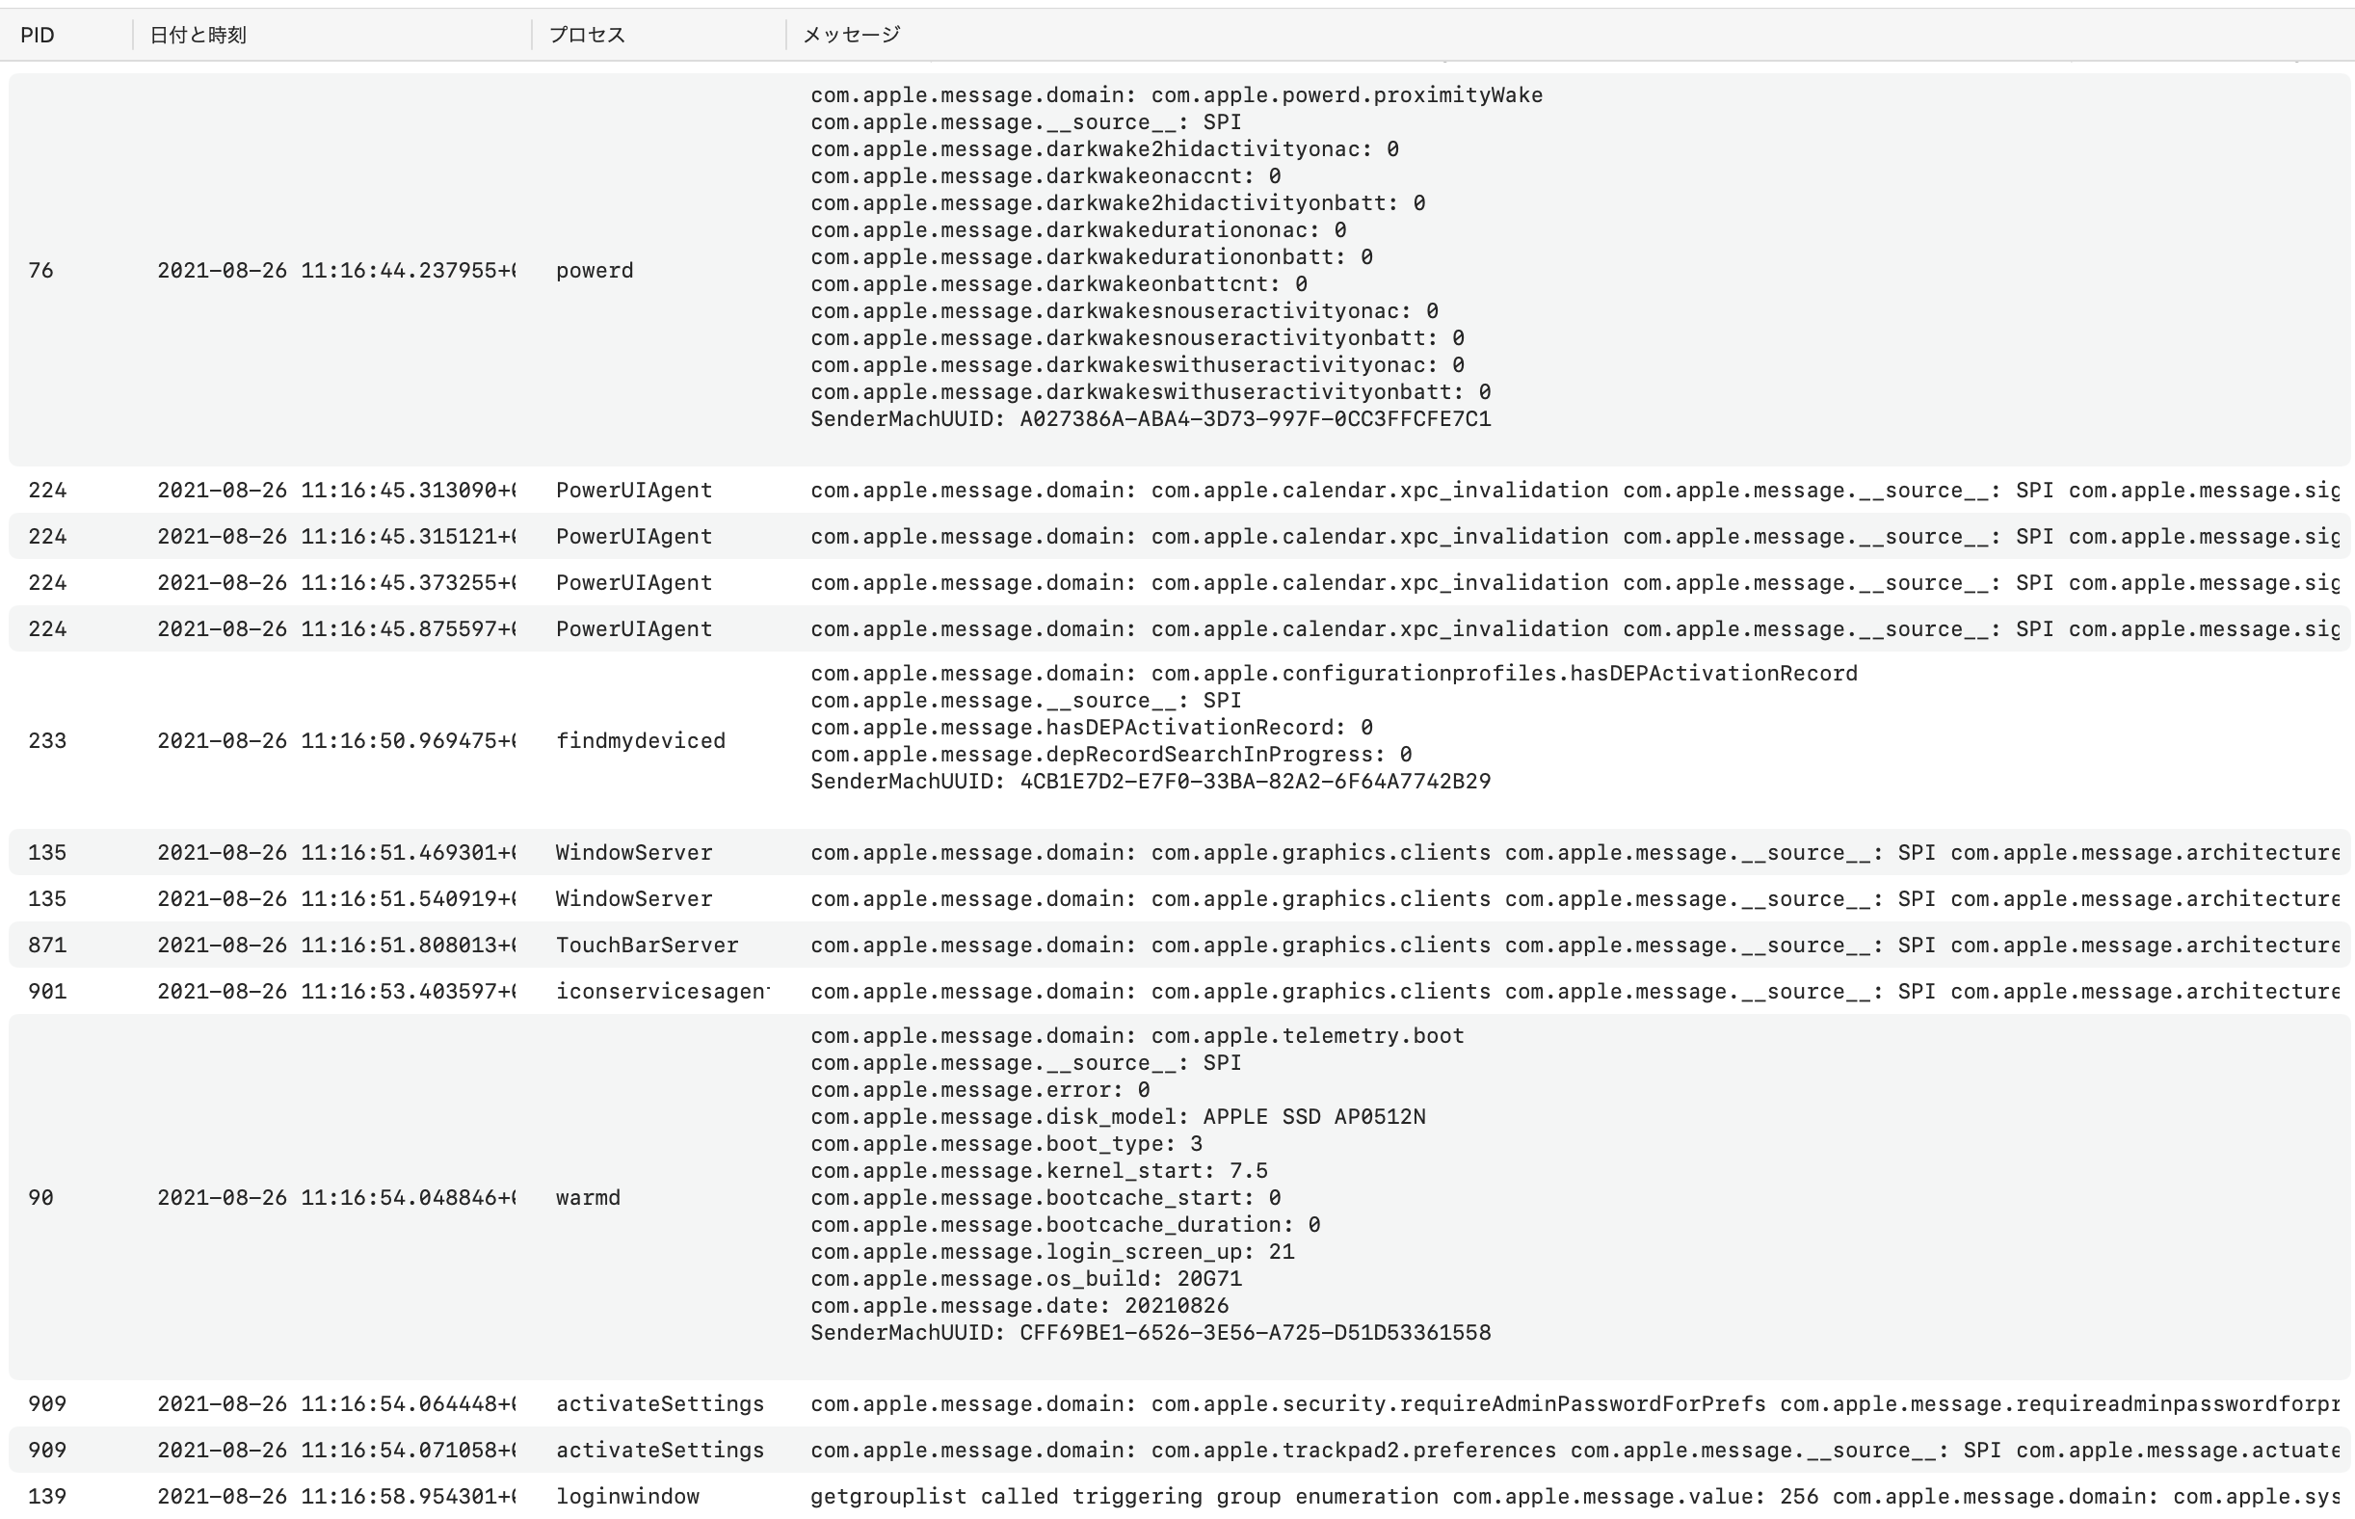This screenshot has width=2355, height=1519.
Task: Select WindowServer row at 11:16:51.540919
Action: (x=633, y=898)
